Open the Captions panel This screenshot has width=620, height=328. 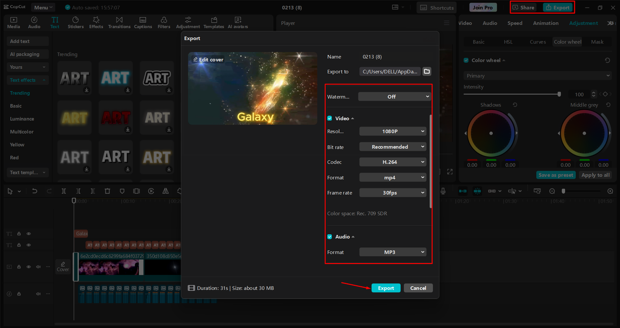coord(143,23)
